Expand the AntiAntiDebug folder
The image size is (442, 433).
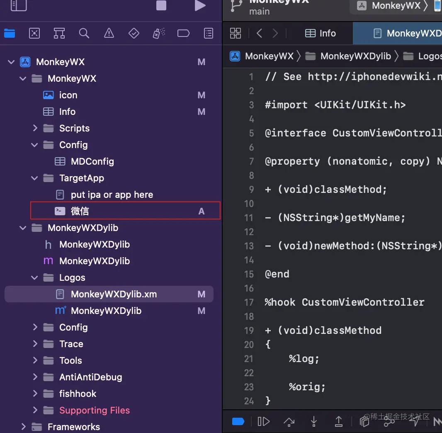tap(35, 377)
